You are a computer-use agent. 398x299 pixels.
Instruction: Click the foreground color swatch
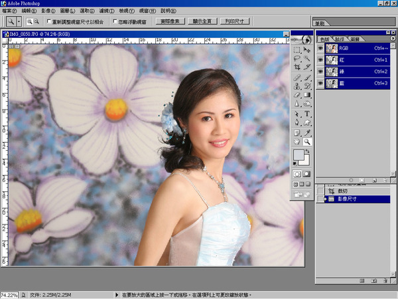(300, 155)
